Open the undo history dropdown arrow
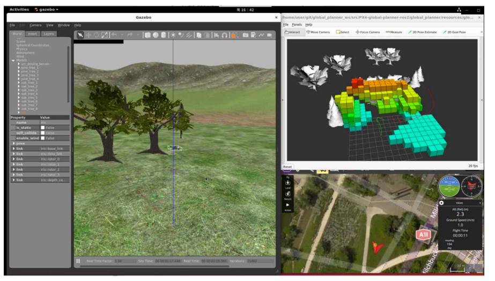 click(x=122, y=35)
